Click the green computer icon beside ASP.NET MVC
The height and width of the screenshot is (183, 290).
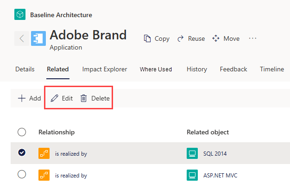192,175
